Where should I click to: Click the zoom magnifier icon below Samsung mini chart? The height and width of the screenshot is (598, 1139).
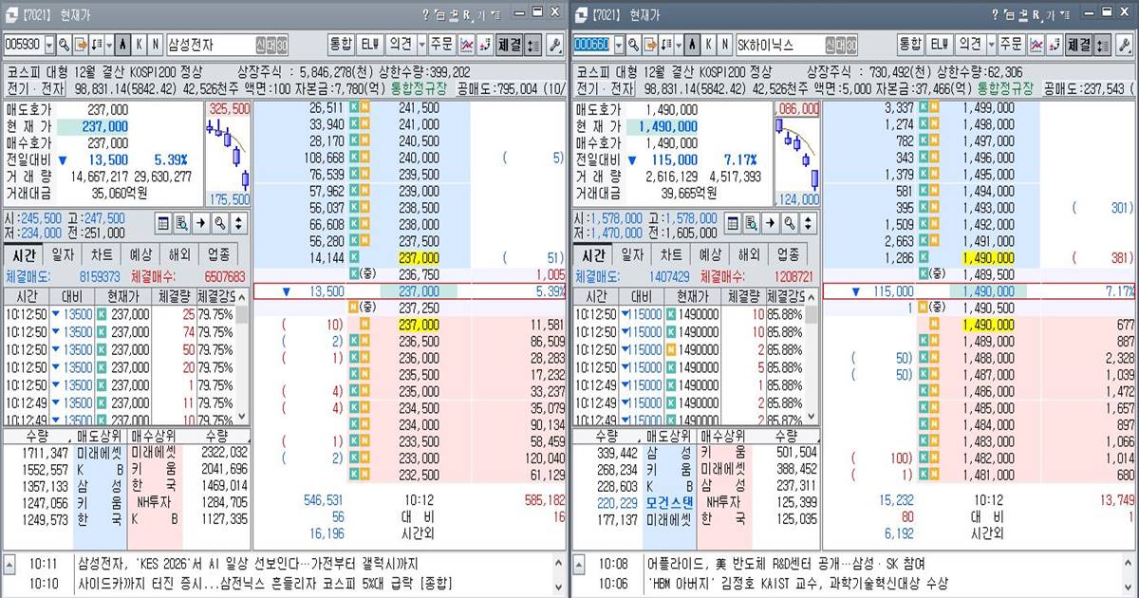[x=218, y=223]
